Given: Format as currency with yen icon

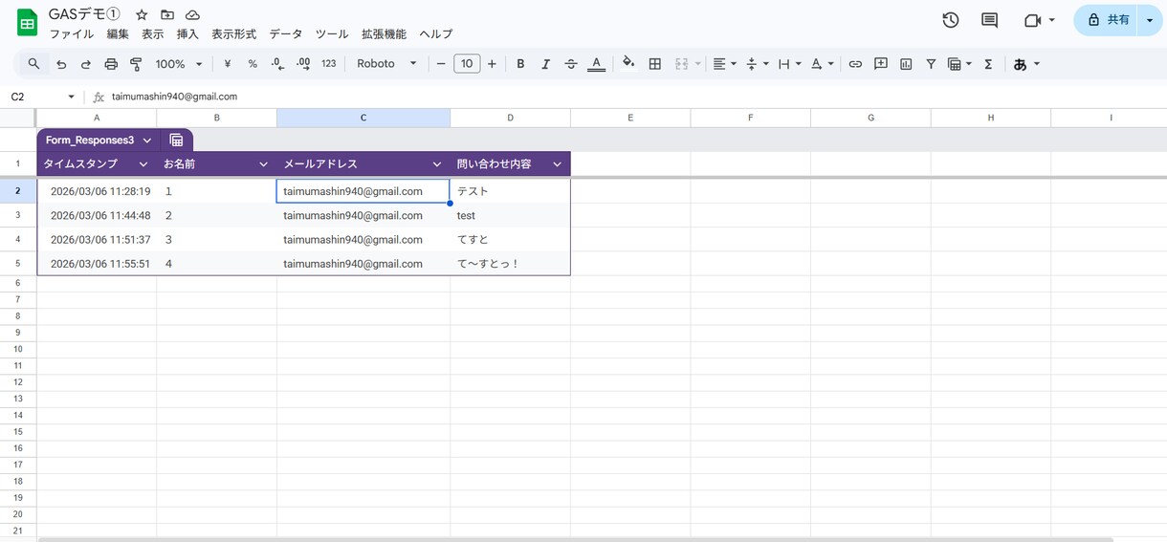Looking at the screenshot, I should pyautogui.click(x=228, y=64).
